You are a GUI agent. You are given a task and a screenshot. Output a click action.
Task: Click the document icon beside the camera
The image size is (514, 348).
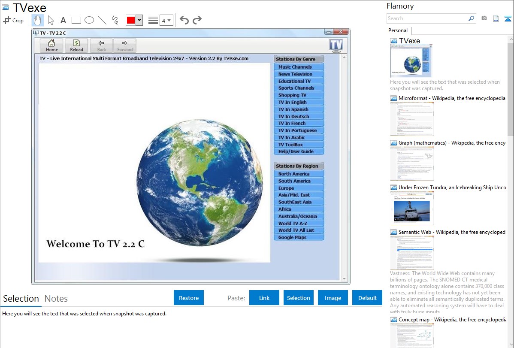point(496,18)
